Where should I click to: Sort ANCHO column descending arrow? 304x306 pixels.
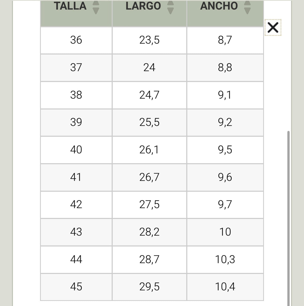coord(247,11)
